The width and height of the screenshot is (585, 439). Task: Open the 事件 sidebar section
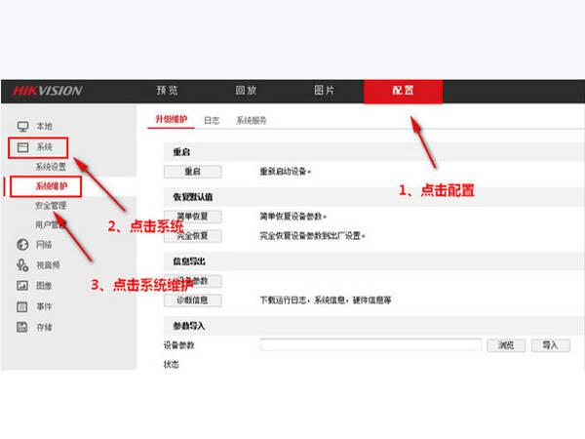point(44,306)
